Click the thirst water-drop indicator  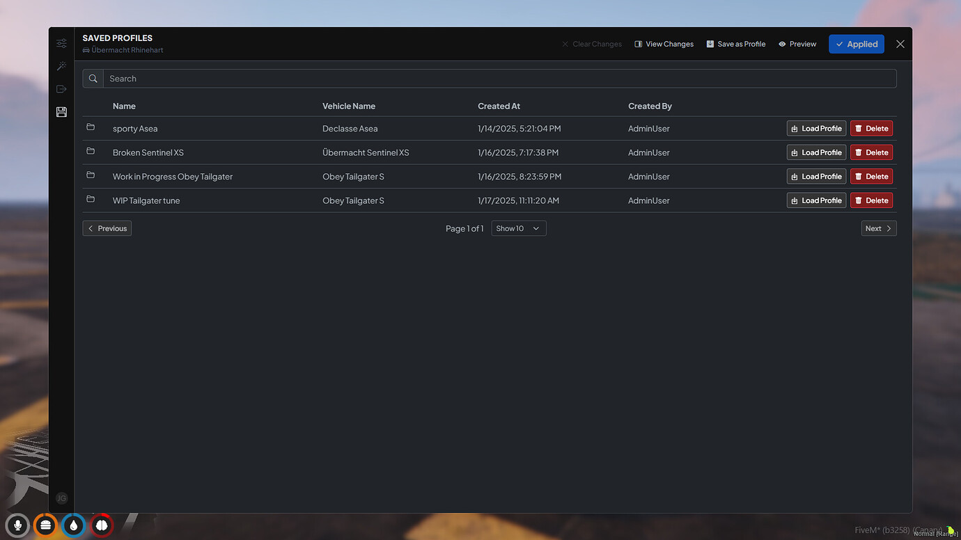point(73,525)
